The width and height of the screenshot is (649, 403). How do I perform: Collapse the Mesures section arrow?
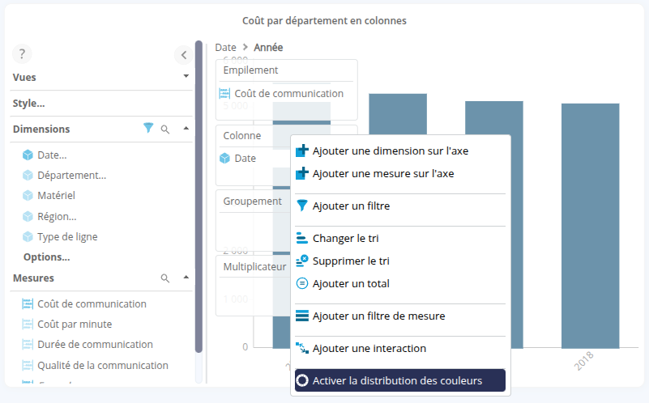[x=186, y=277]
